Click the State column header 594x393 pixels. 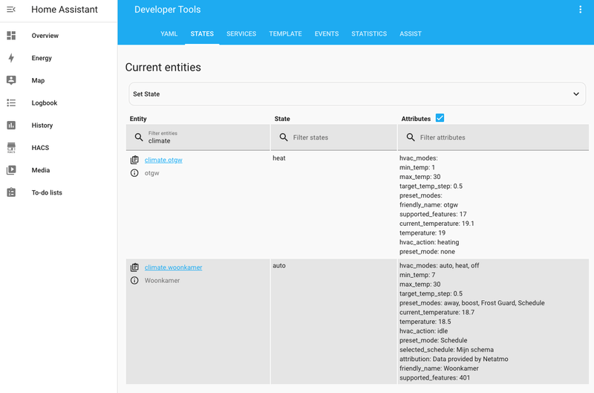point(282,119)
